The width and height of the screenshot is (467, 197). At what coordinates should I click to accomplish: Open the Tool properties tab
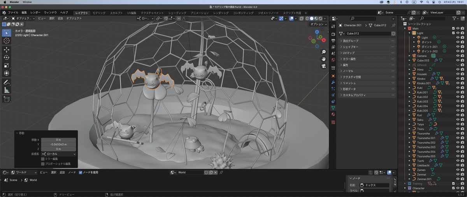(333, 26)
